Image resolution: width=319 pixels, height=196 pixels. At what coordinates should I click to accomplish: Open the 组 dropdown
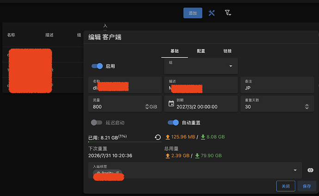(201, 66)
